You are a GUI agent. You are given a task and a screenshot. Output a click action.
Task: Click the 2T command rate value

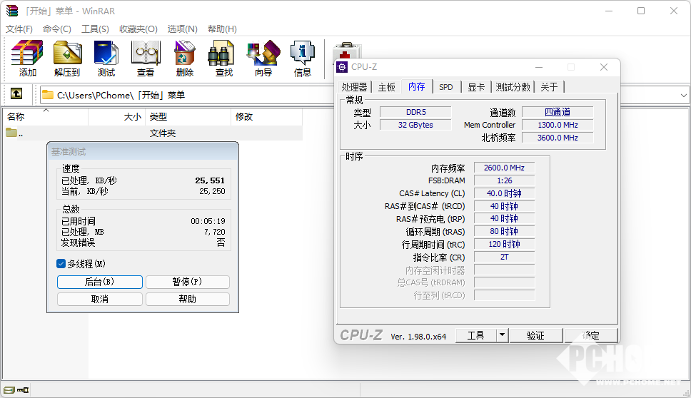[x=504, y=257]
